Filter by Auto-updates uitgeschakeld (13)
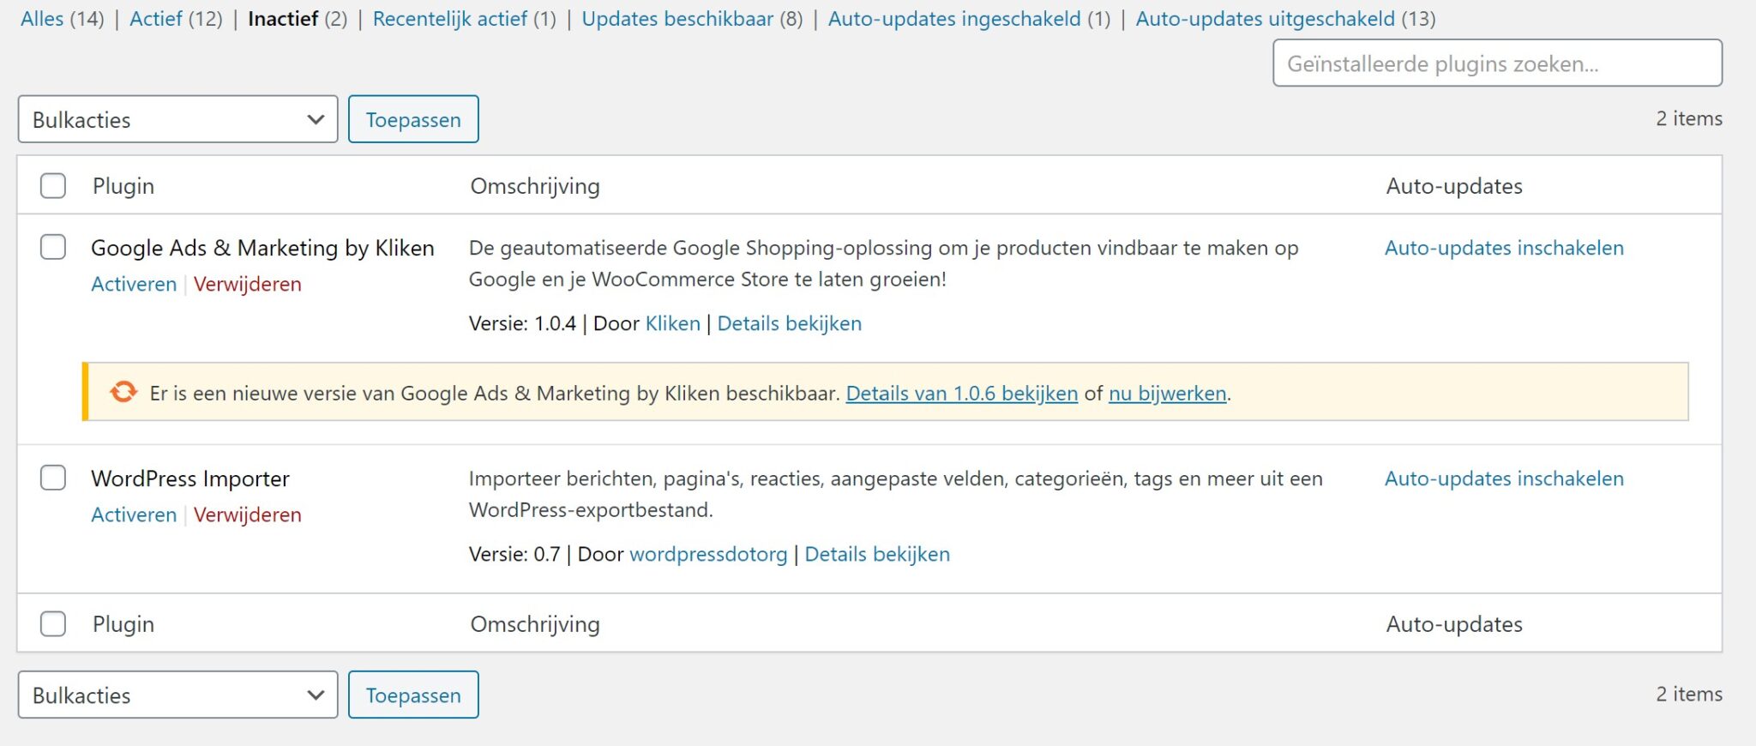Screen dimensions: 1756x746 (x=1285, y=19)
